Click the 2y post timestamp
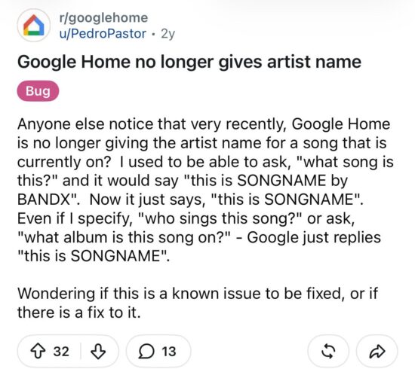 tap(168, 34)
